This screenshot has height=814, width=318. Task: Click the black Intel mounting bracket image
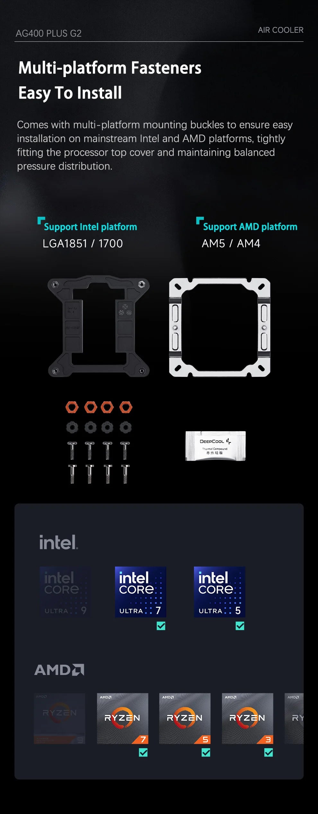point(99,326)
